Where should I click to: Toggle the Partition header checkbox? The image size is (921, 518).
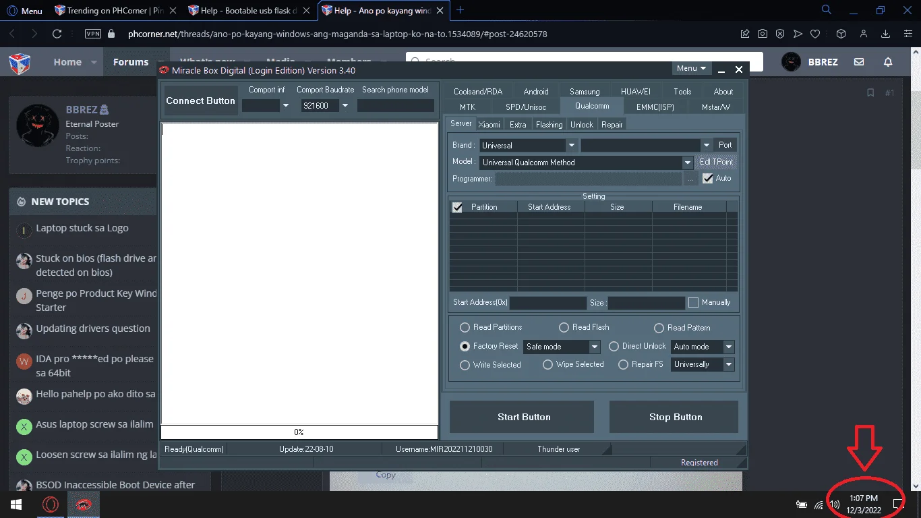458,208
